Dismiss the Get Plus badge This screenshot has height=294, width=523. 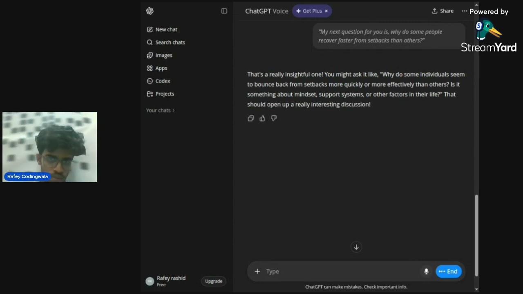click(326, 11)
